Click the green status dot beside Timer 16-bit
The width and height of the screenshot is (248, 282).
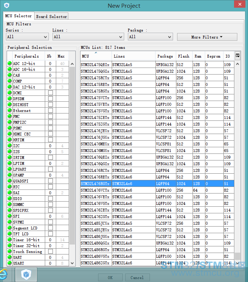10,239
